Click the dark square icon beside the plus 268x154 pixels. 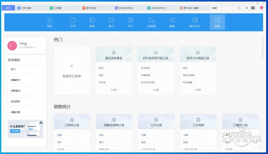pos(253,8)
